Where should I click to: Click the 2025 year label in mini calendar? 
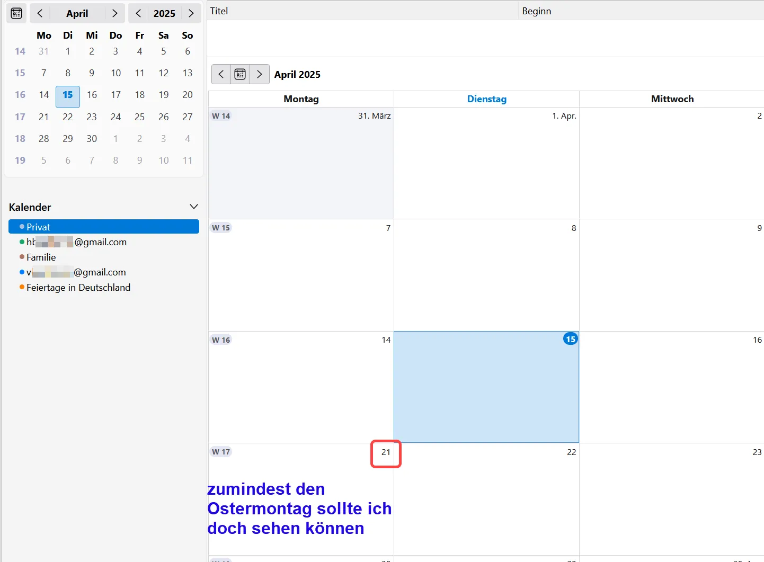[x=164, y=13]
